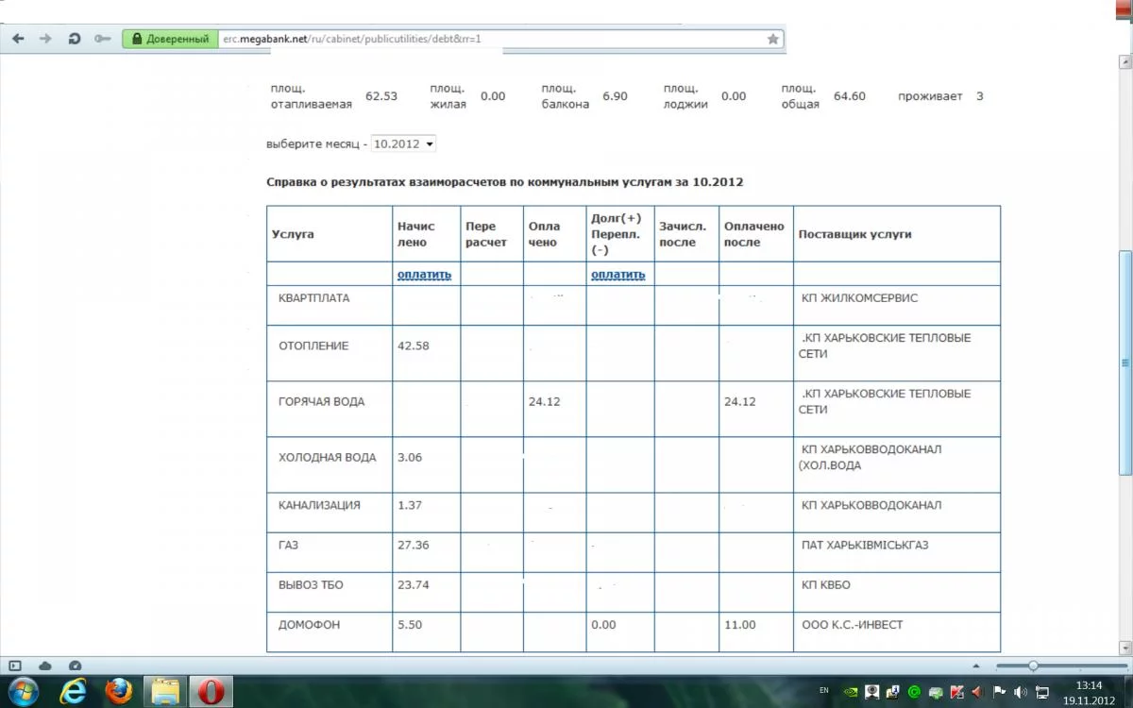Click the cold water charge 3.06
1133x708 pixels.
pyautogui.click(x=410, y=457)
